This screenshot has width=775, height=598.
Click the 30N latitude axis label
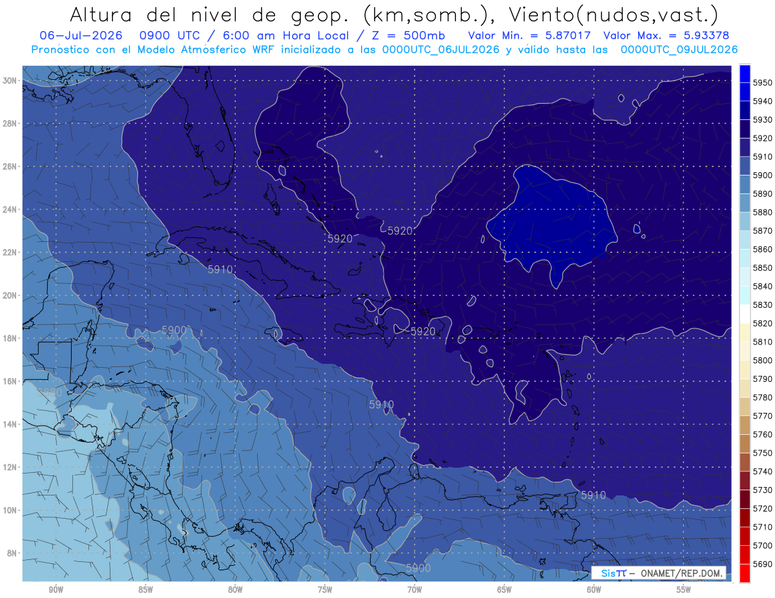pyautogui.click(x=10, y=80)
